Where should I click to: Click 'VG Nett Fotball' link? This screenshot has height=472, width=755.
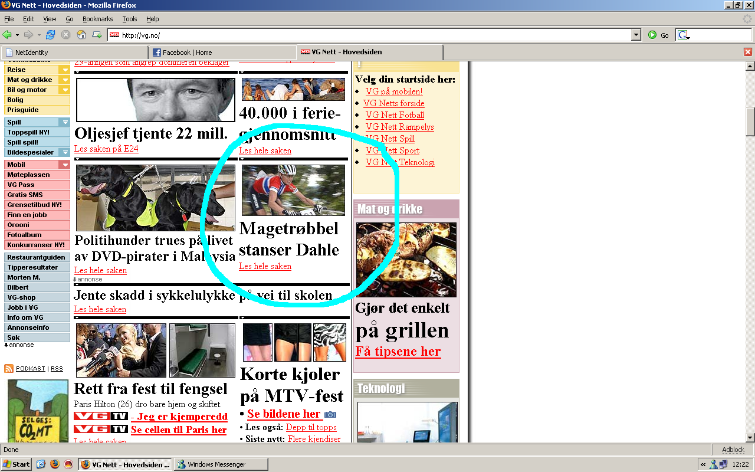coord(395,115)
